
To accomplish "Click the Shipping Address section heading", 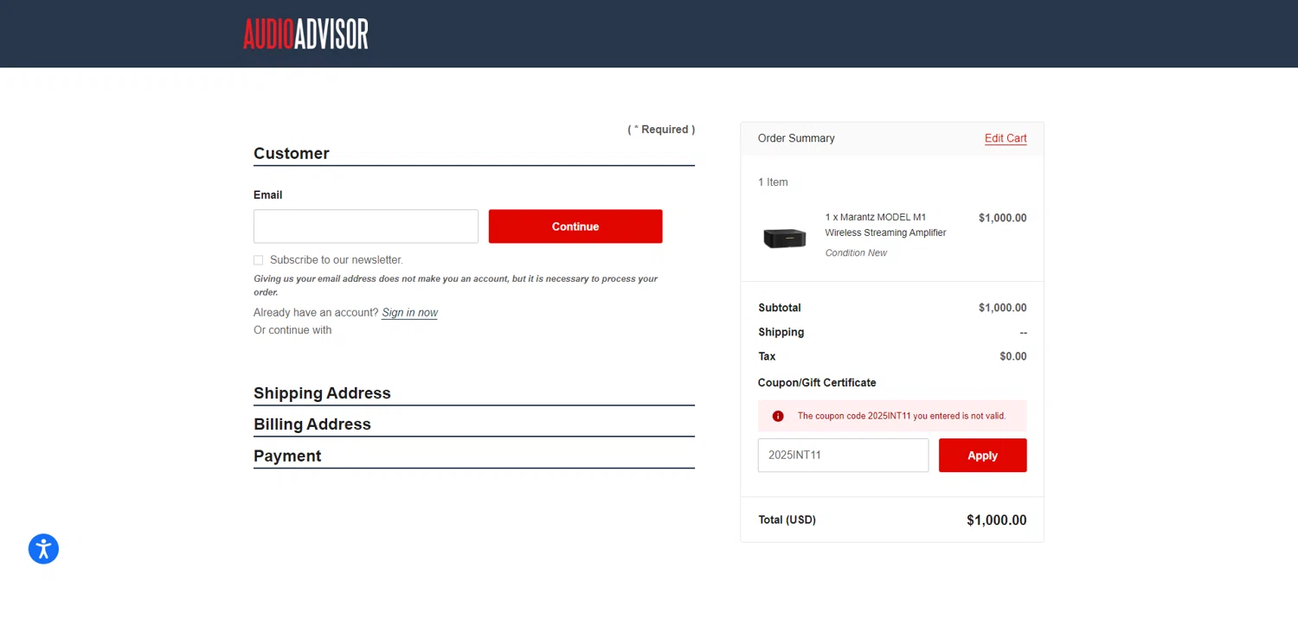I will tap(322, 393).
